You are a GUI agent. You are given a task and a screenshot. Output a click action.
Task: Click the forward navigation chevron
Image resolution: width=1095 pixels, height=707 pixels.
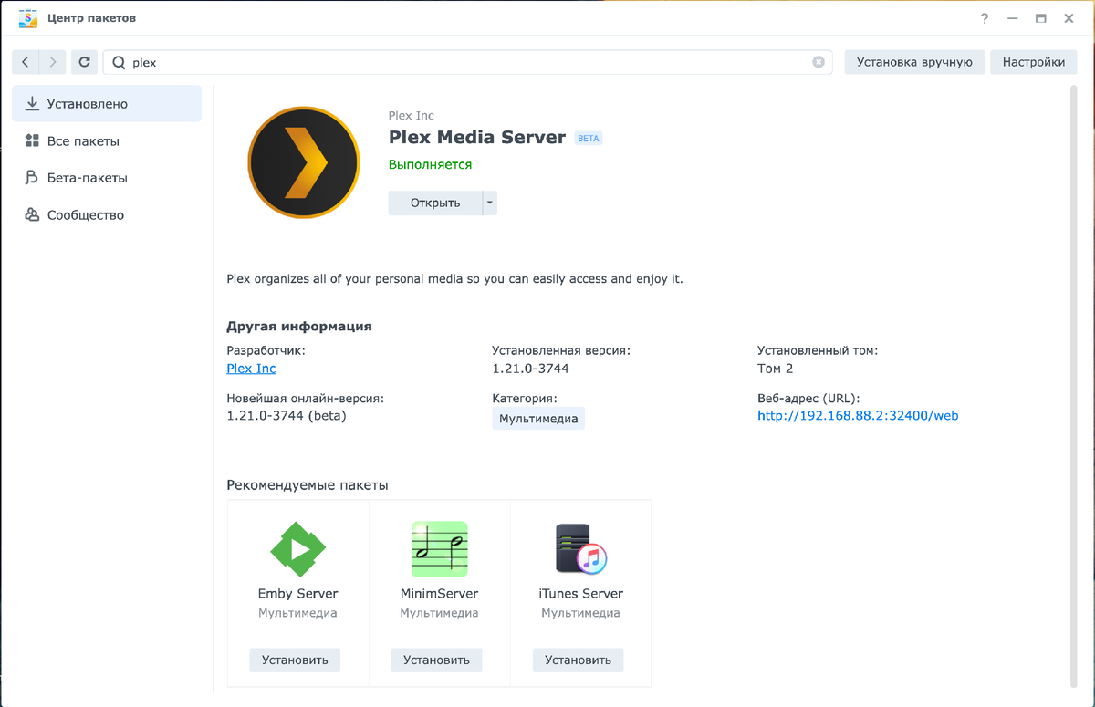click(52, 62)
